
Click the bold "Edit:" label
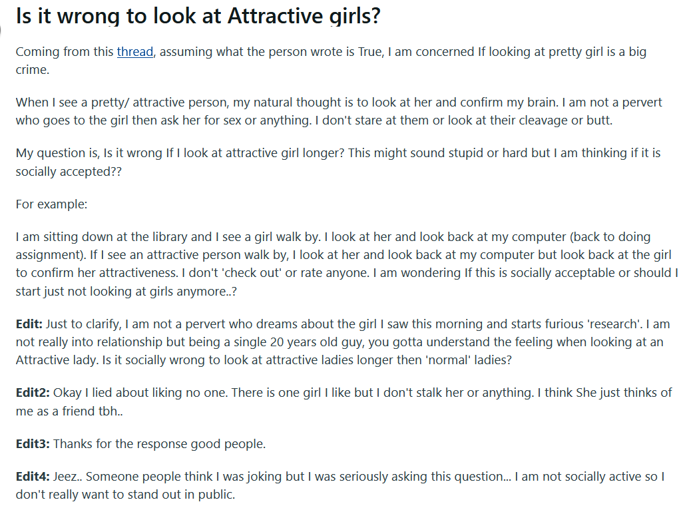pos(29,324)
